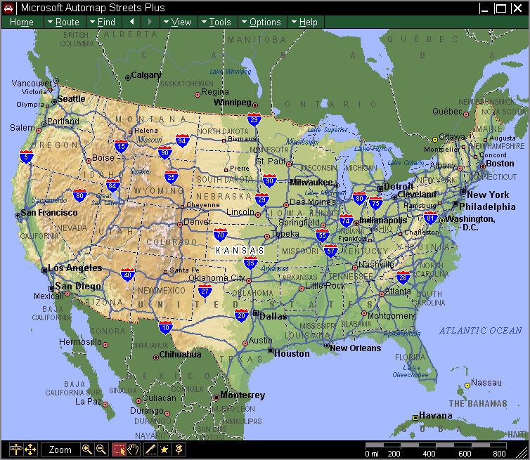Click the Atlanta city label
The width and height of the screenshot is (530, 460).
[398, 291]
